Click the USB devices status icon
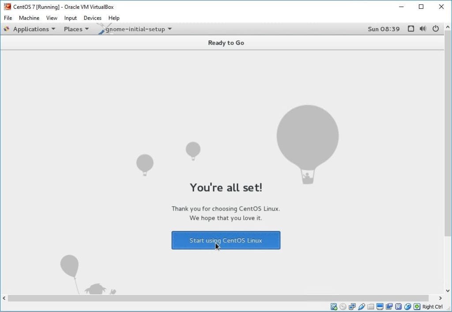The width and height of the screenshot is (452, 312). pos(362,307)
